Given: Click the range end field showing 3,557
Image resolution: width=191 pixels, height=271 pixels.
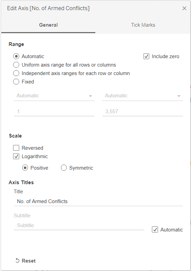Looking at the screenshot, I should coord(142,112).
